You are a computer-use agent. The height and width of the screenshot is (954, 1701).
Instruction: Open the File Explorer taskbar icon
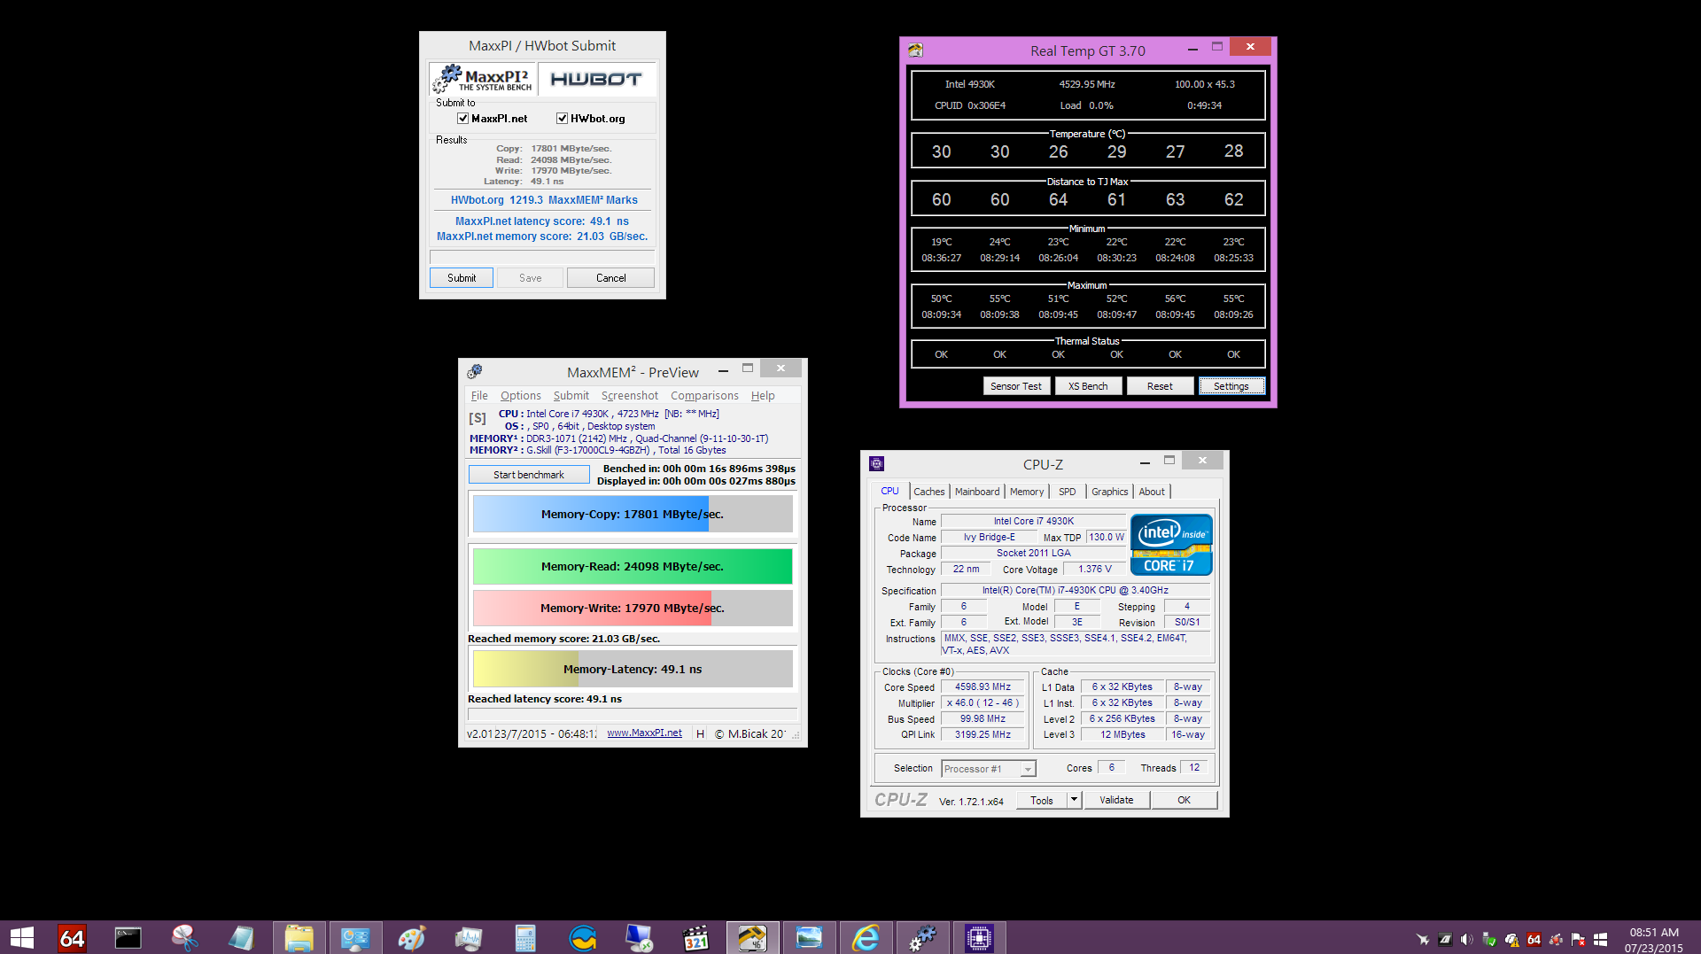tap(299, 937)
